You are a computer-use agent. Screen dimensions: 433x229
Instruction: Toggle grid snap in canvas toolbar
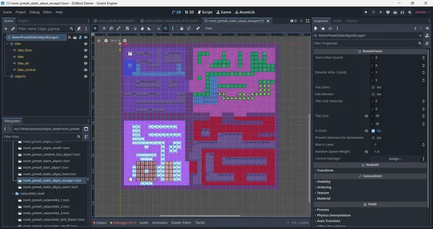click(x=166, y=29)
